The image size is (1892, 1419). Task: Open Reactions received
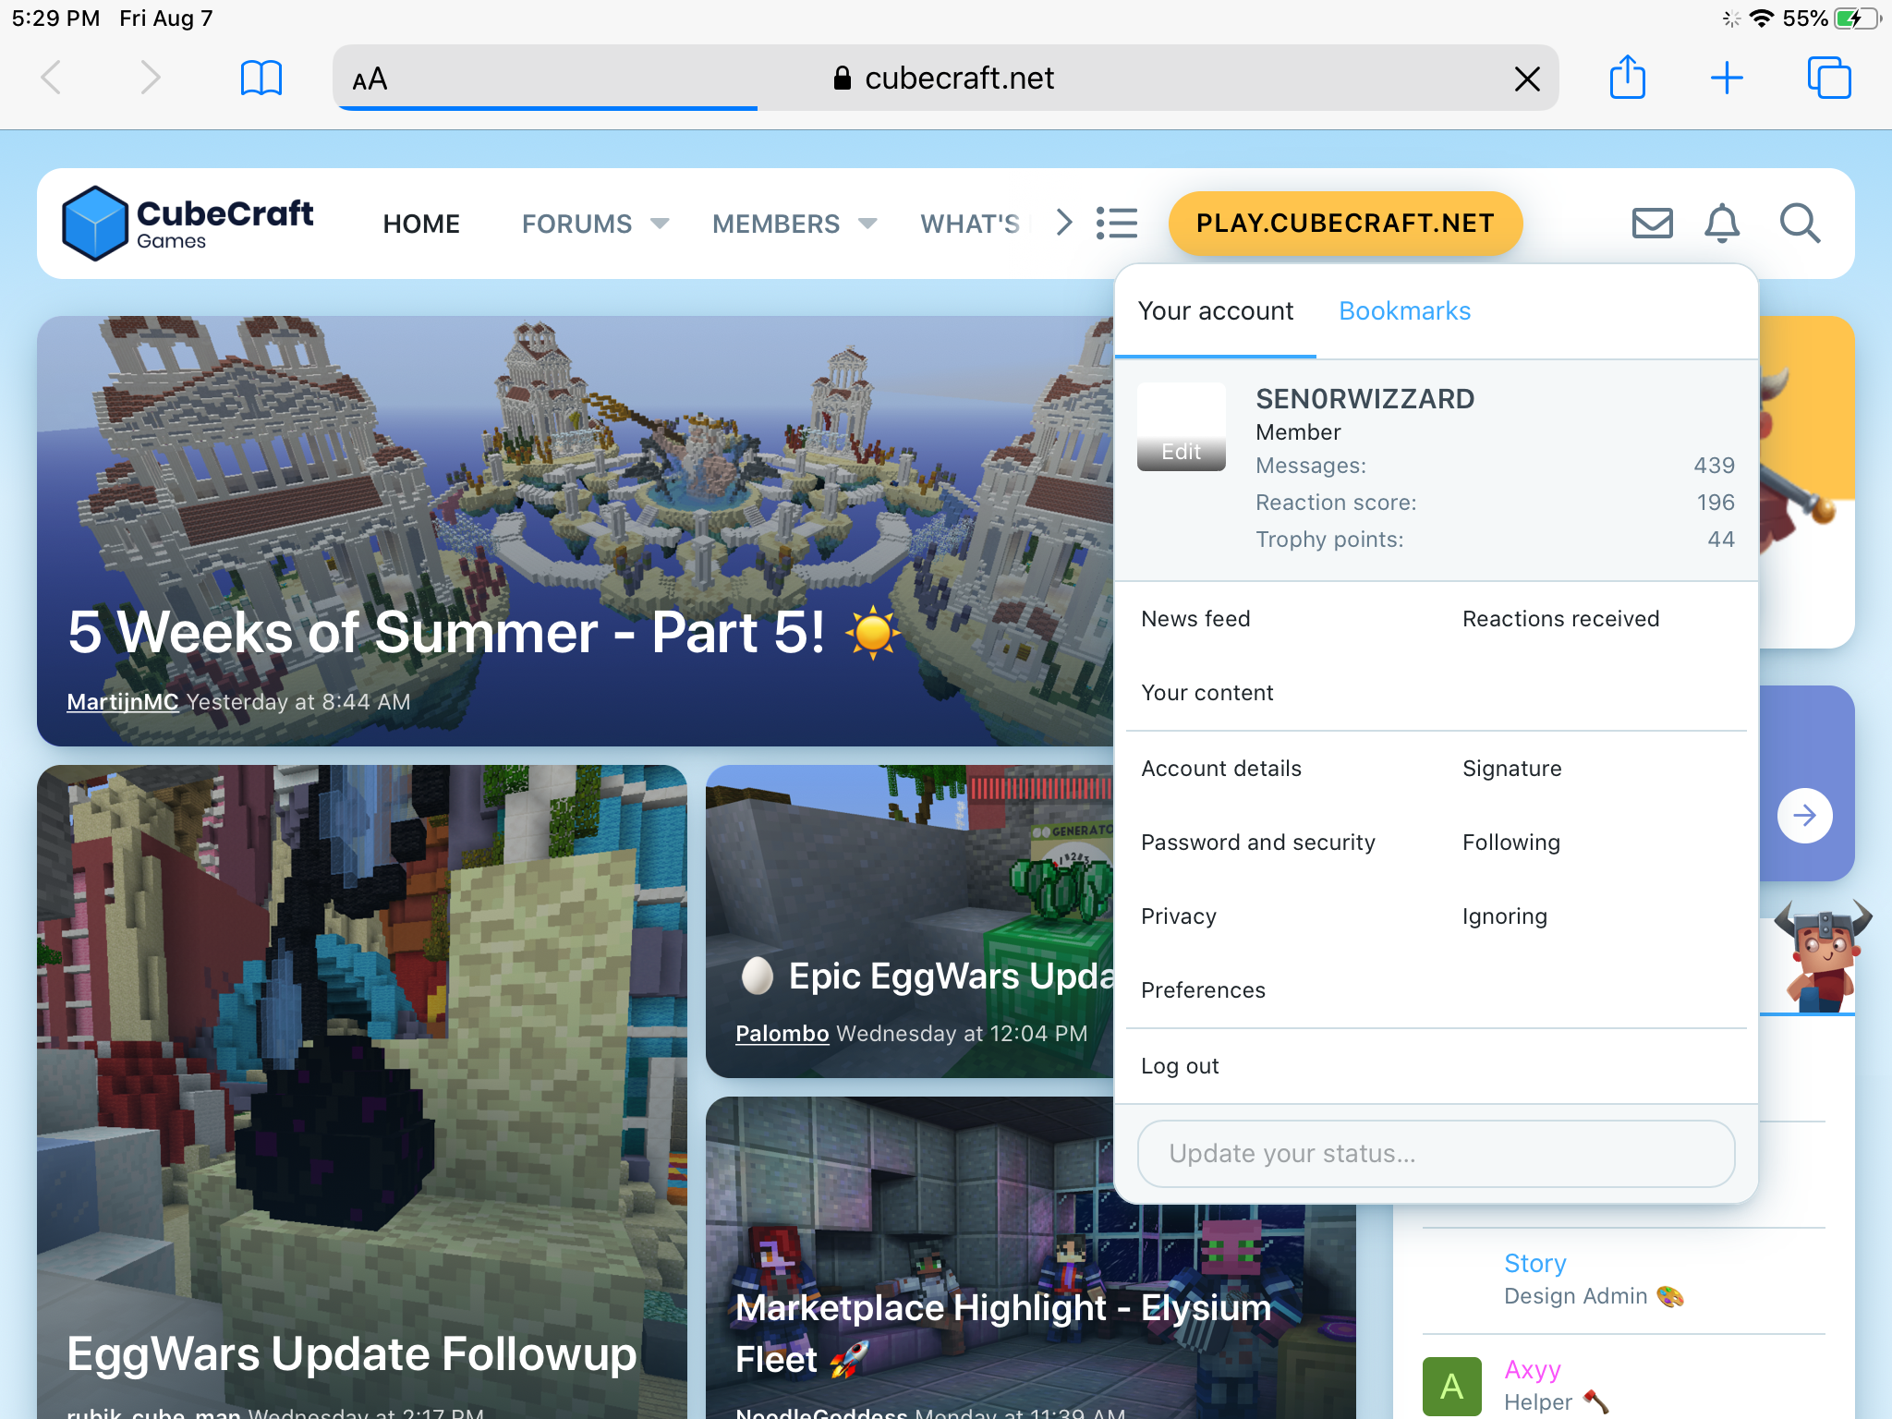[1561, 619]
